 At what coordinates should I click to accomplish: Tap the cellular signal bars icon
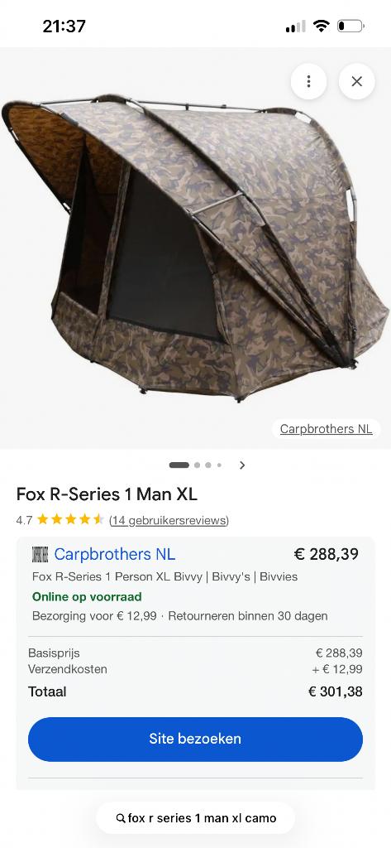point(295,26)
